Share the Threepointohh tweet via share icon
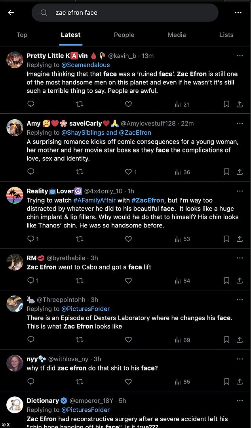The height and width of the screenshot is (428, 251). click(x=240, y=340)
